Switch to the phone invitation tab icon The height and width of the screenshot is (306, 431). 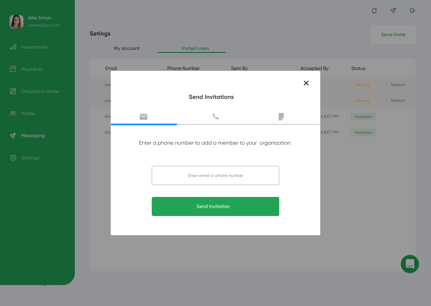coord(215,117)
